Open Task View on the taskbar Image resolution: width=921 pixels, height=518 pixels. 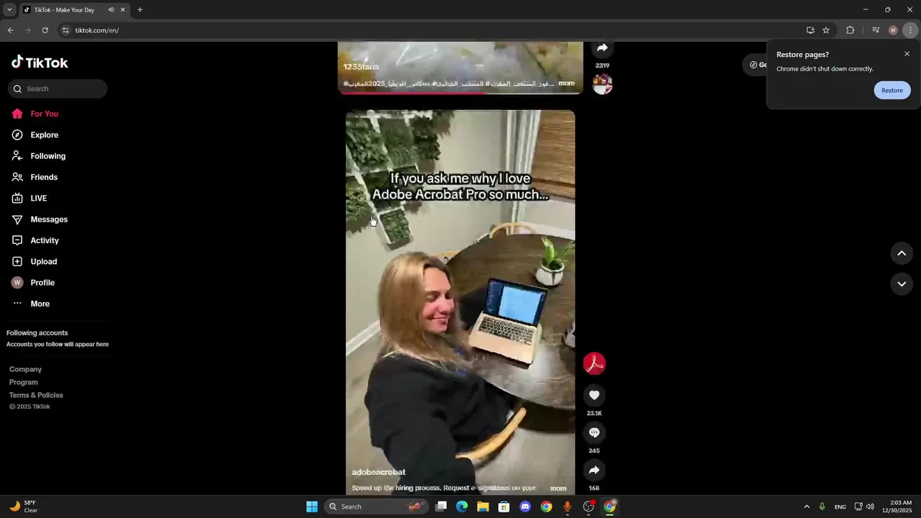coord(441,506)
